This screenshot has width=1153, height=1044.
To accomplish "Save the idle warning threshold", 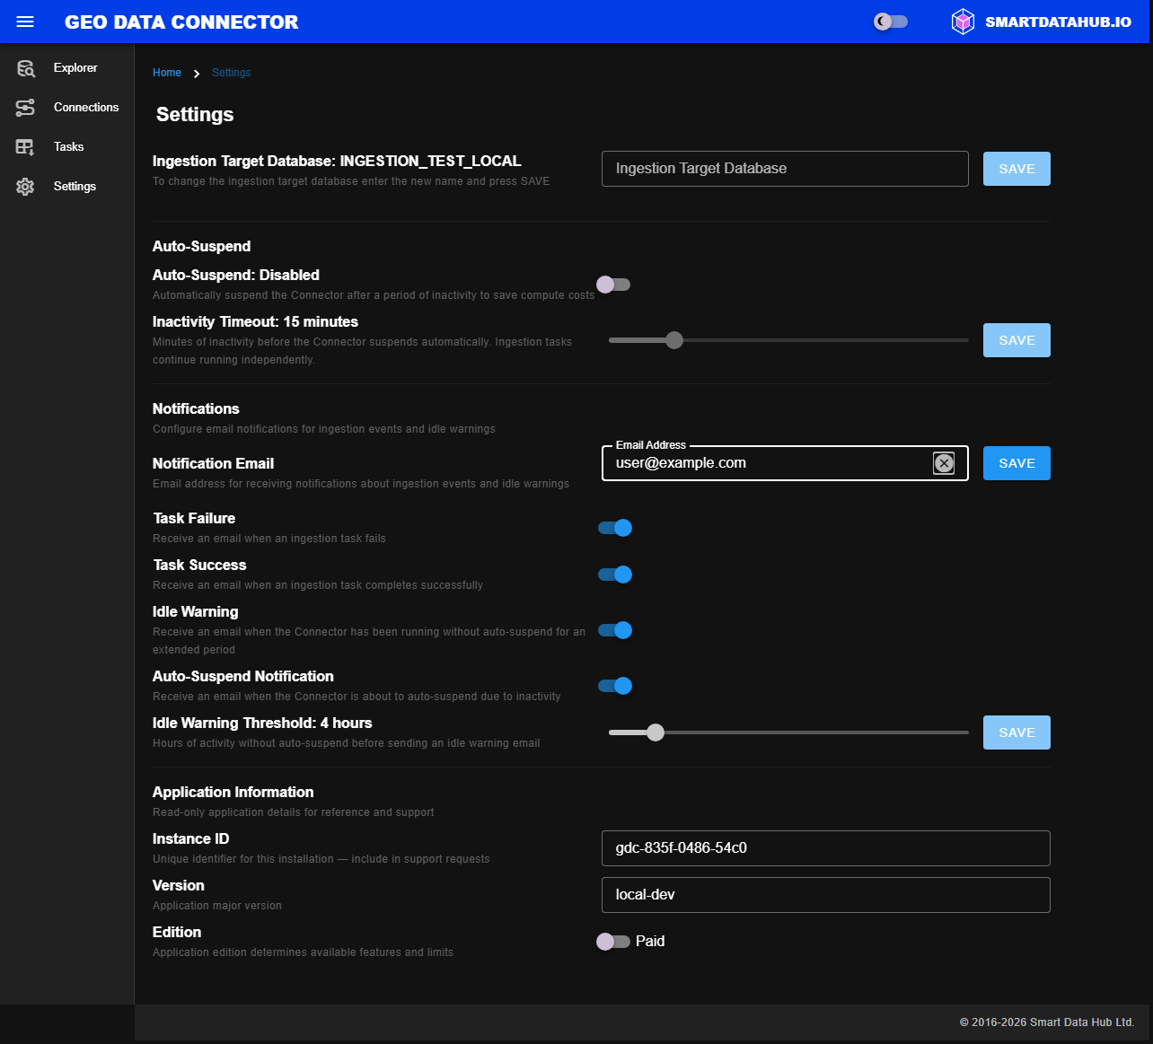I will 1017,733.
